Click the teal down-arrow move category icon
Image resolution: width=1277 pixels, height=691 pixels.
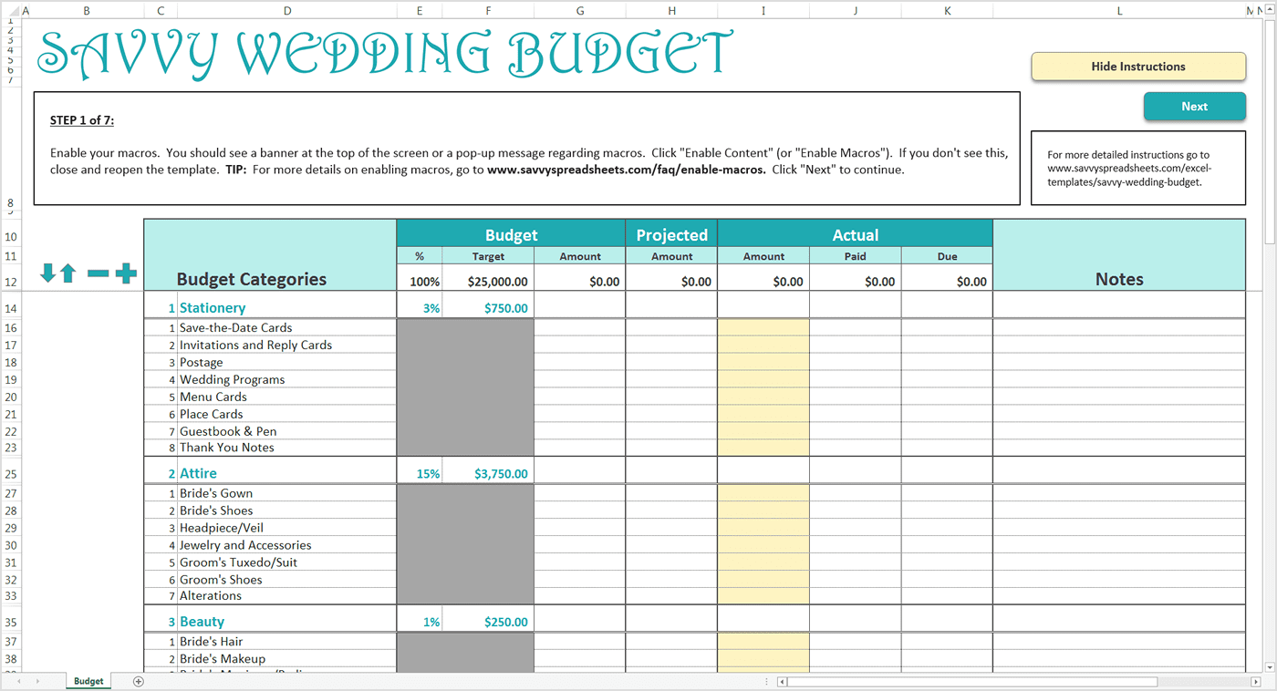pyautogui.click(x=46, y=272)
